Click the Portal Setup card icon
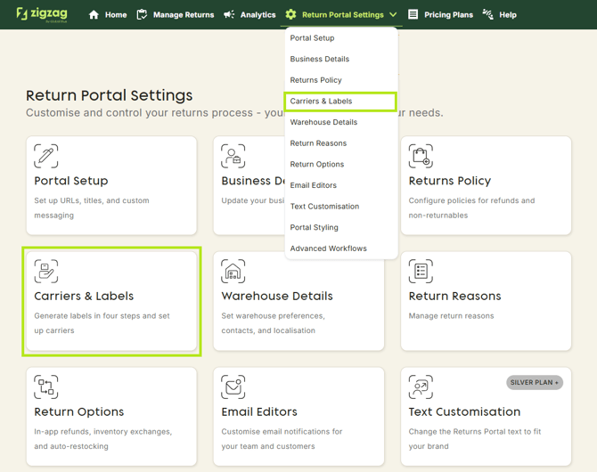Viewport: 597px width, 472px height. (46, 156)
